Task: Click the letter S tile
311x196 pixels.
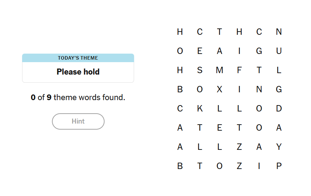Action: point(200,70)
